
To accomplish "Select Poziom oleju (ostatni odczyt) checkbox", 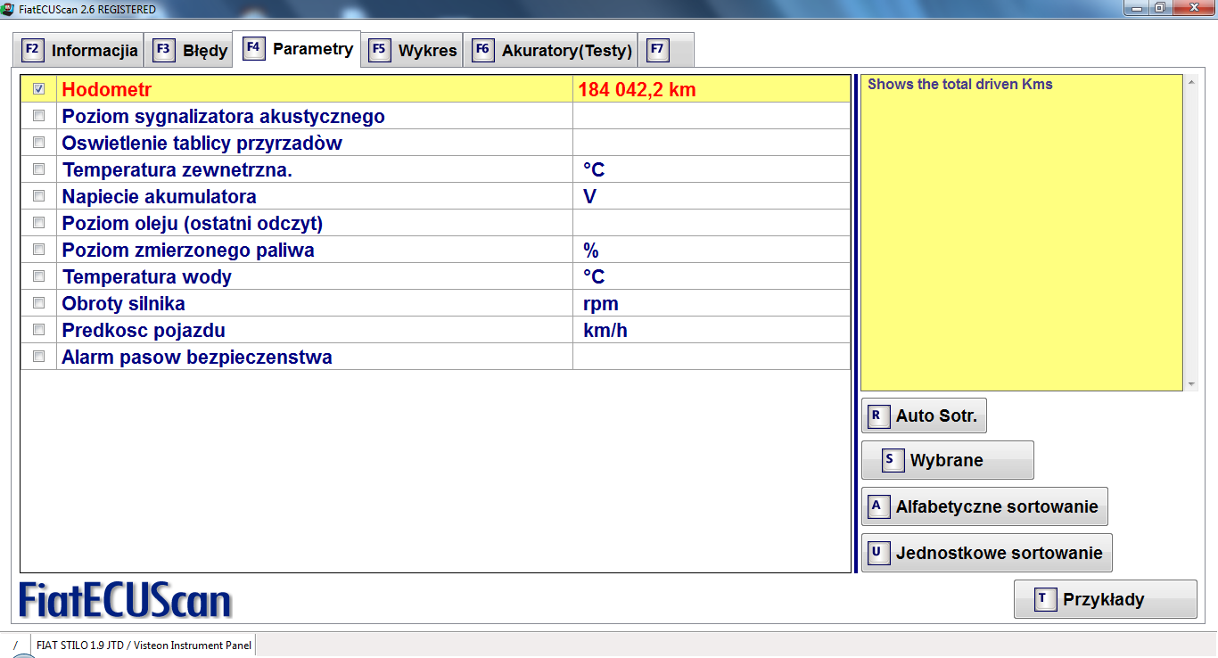I will (x=38, y=223).
